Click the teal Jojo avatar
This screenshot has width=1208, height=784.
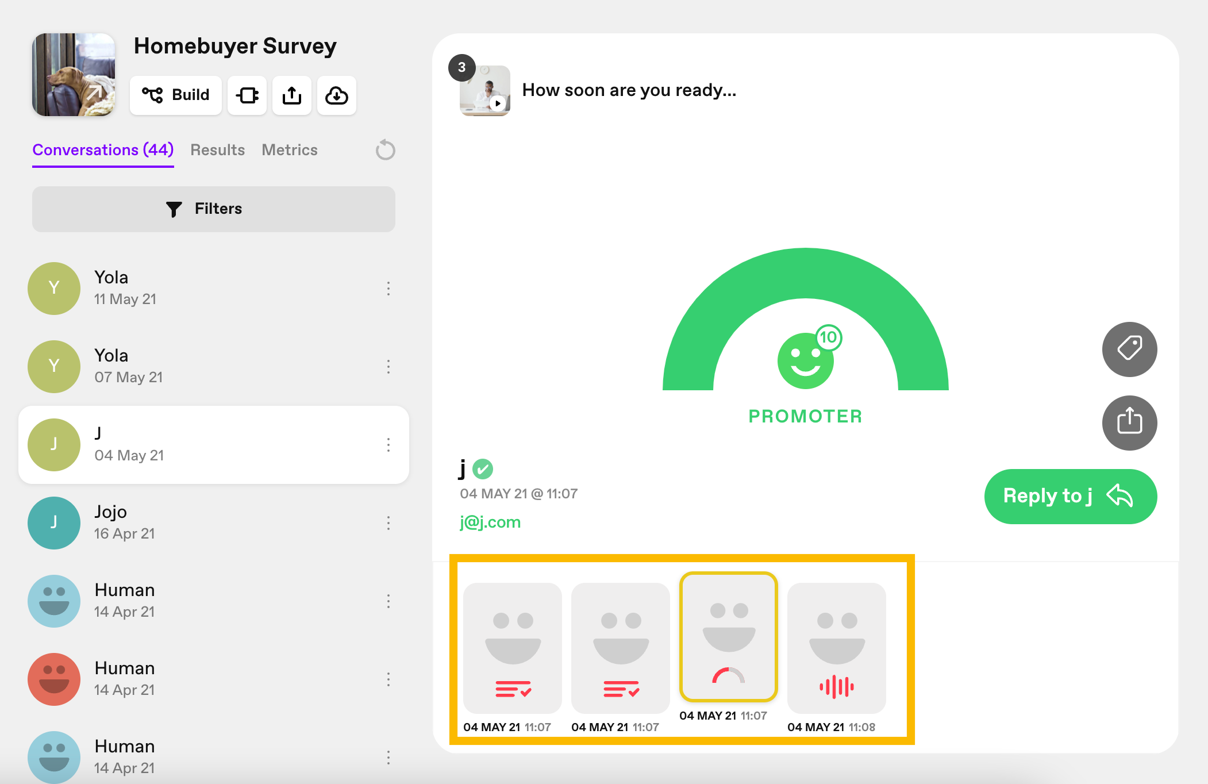click(54, 523)
